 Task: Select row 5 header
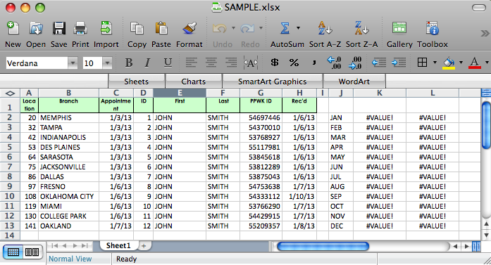10,147
